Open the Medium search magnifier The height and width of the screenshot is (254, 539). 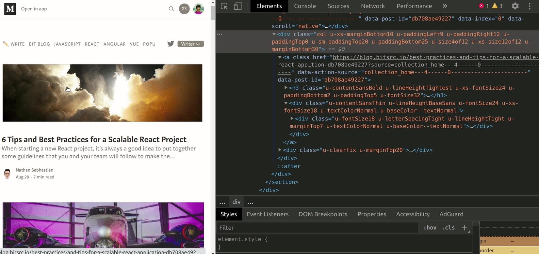[171, 9]
